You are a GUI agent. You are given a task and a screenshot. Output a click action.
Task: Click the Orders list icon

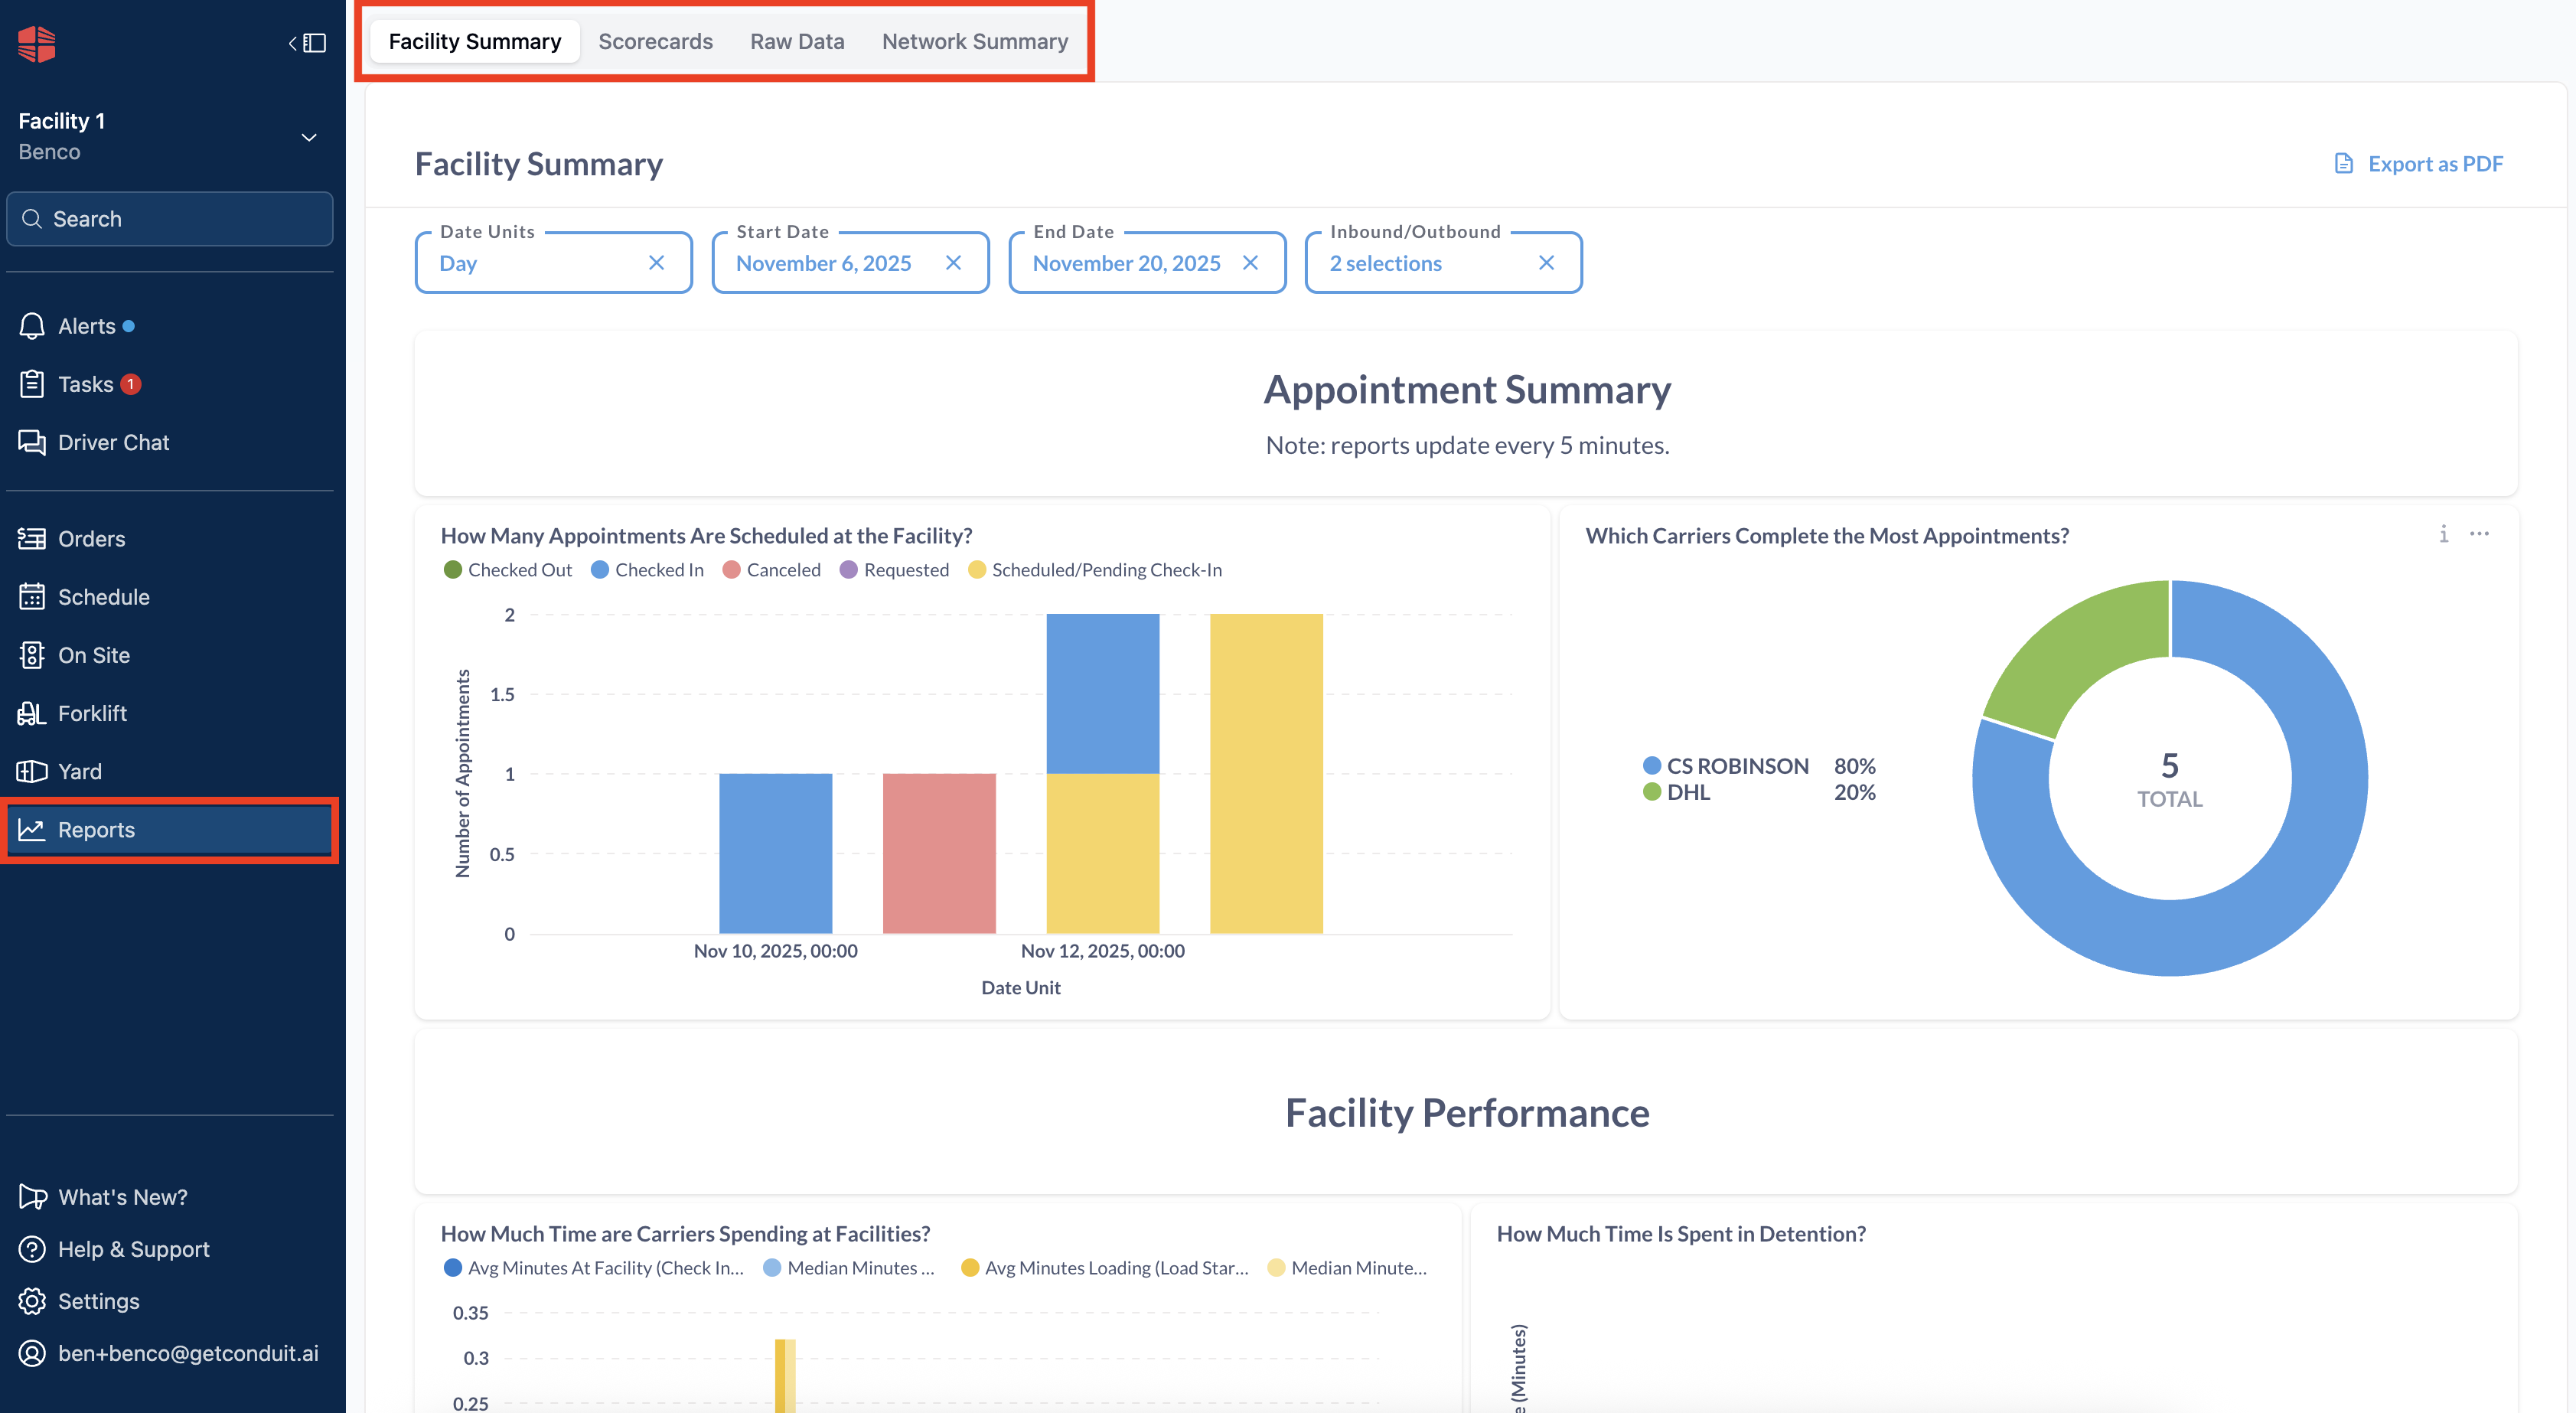pyautogui.click(x=32, y=539)
